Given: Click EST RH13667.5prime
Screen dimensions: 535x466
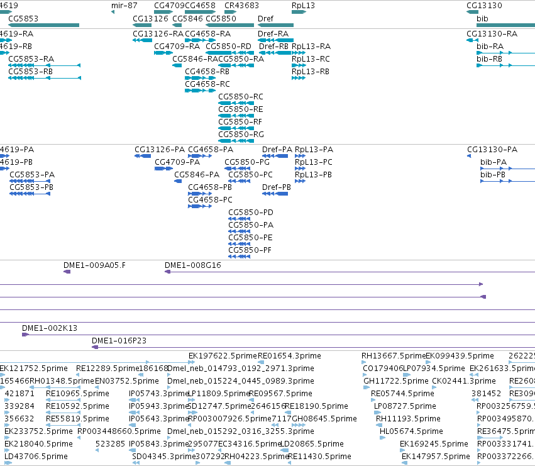Looking at the screenshot, I should click(394, 356).
